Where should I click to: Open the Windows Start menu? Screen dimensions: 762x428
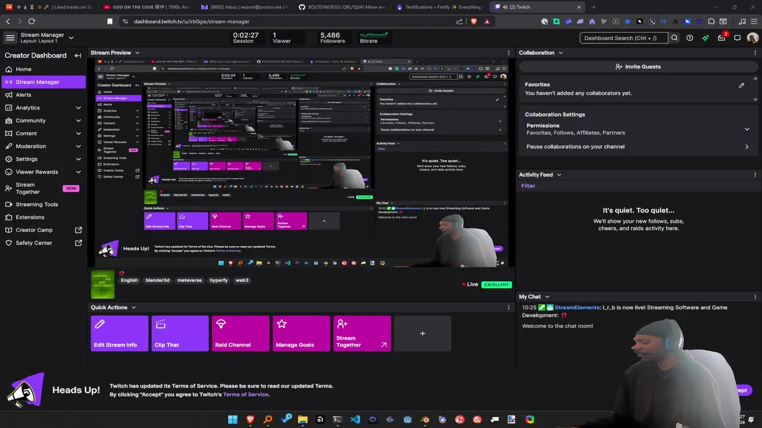233,420
